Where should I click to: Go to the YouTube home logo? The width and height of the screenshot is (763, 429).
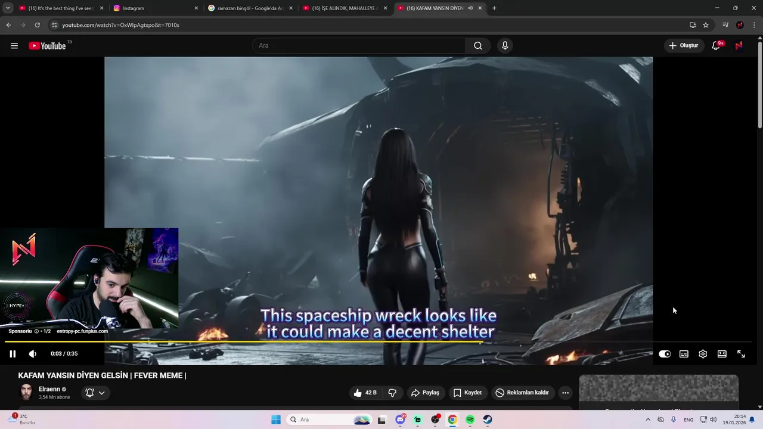coord(47,46)
